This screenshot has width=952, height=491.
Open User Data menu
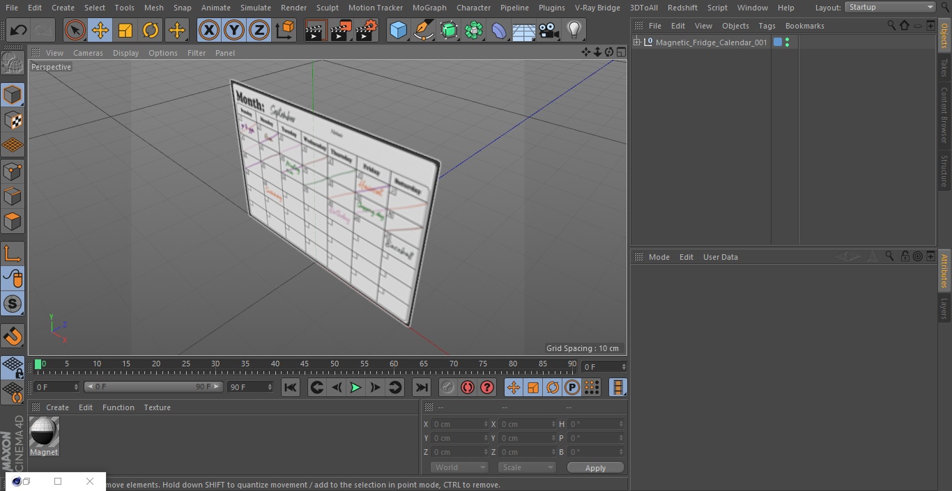(720, 257)
